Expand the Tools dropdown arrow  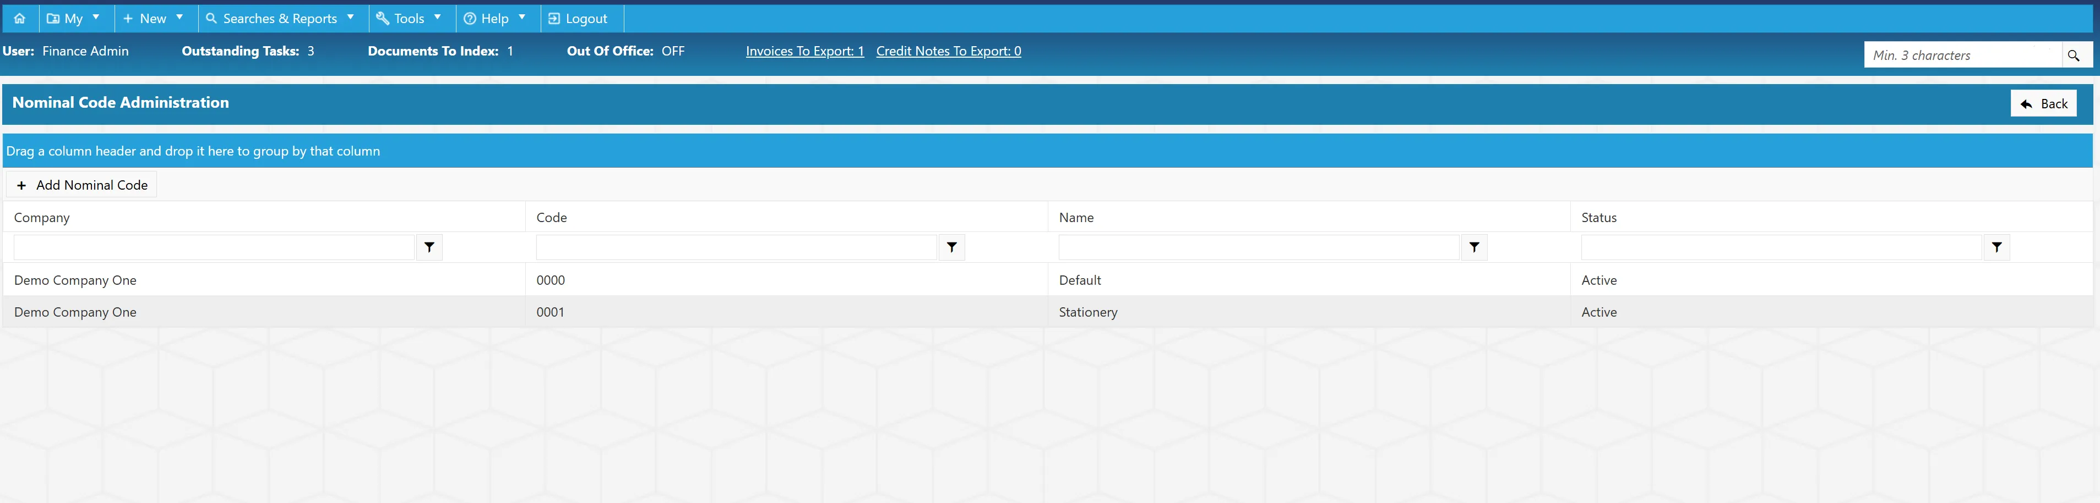click(438, 17)
